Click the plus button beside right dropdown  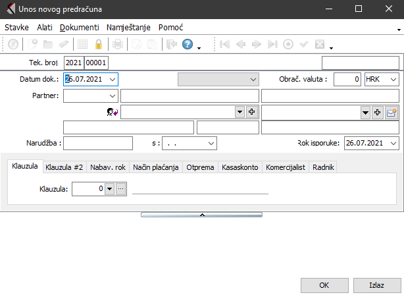coord(377,113)
